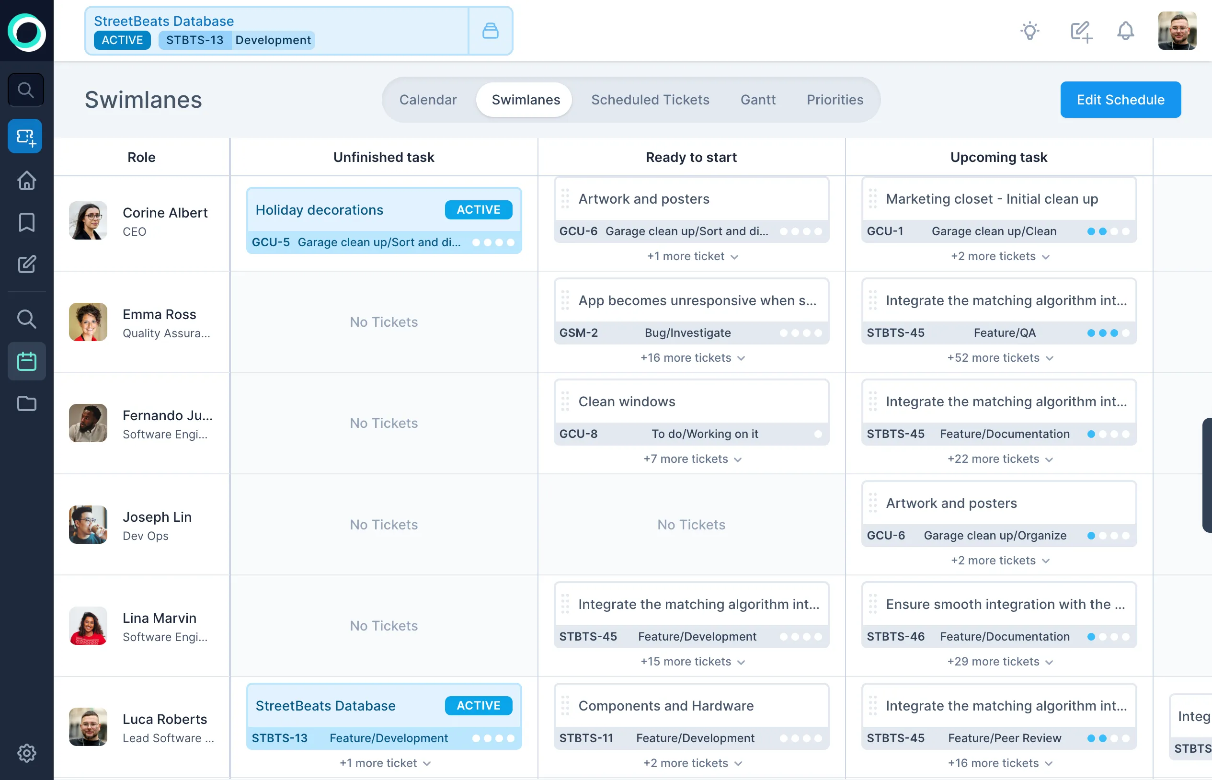Open the Calendar tab
The image size is (1212, 780).
point(428,100)
